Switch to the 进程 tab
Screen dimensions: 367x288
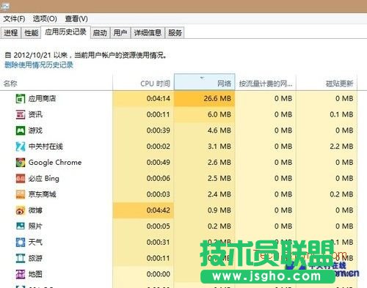[x=11, y=33]
